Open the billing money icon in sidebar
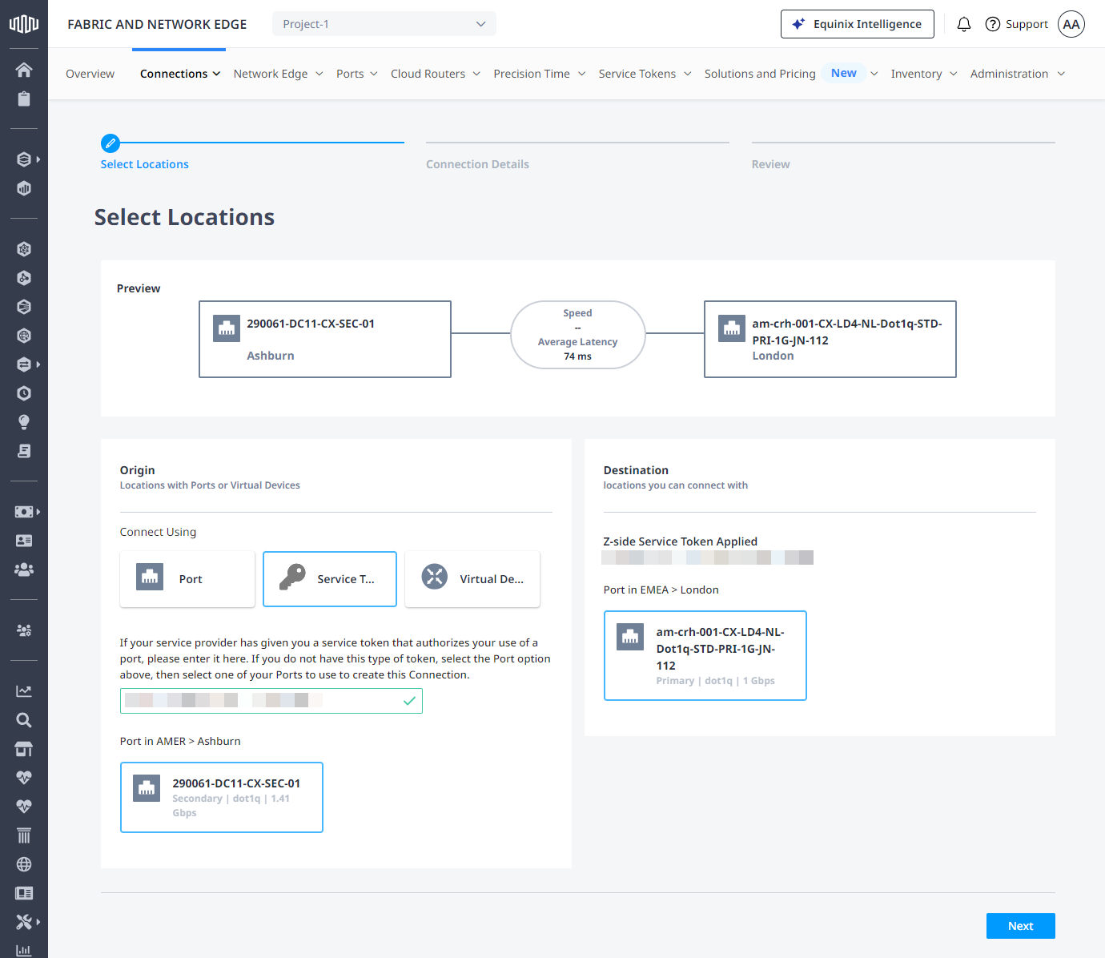This screenshot has width=1105, height=958. (x=24, y=512)
